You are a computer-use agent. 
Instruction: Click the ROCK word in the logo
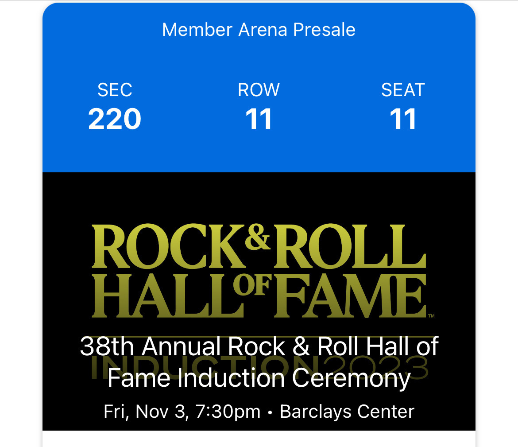169,246
